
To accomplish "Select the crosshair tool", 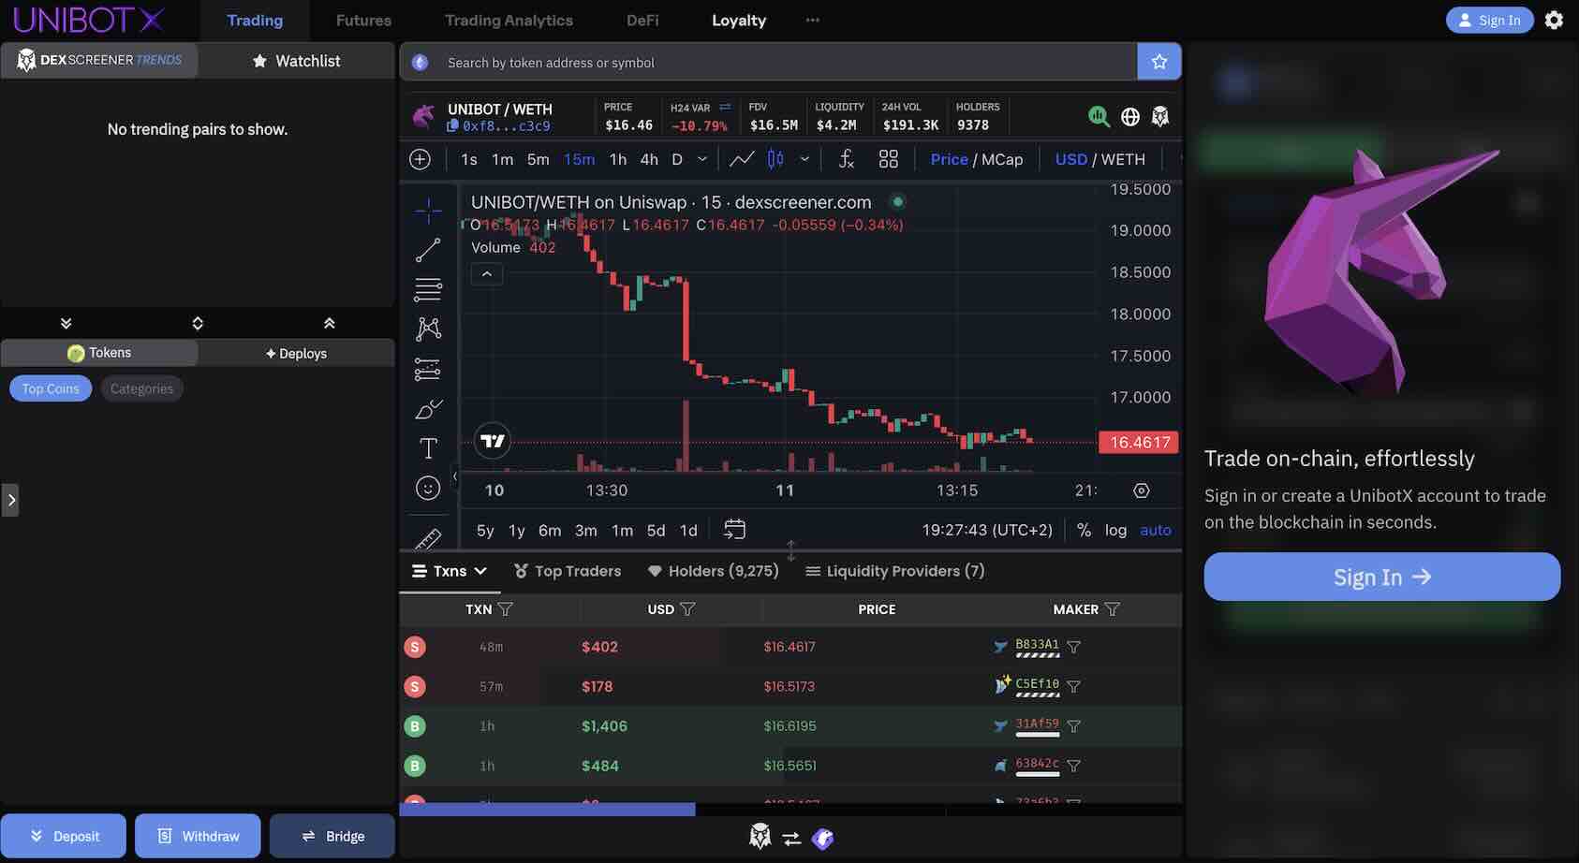I will point(427,210).
